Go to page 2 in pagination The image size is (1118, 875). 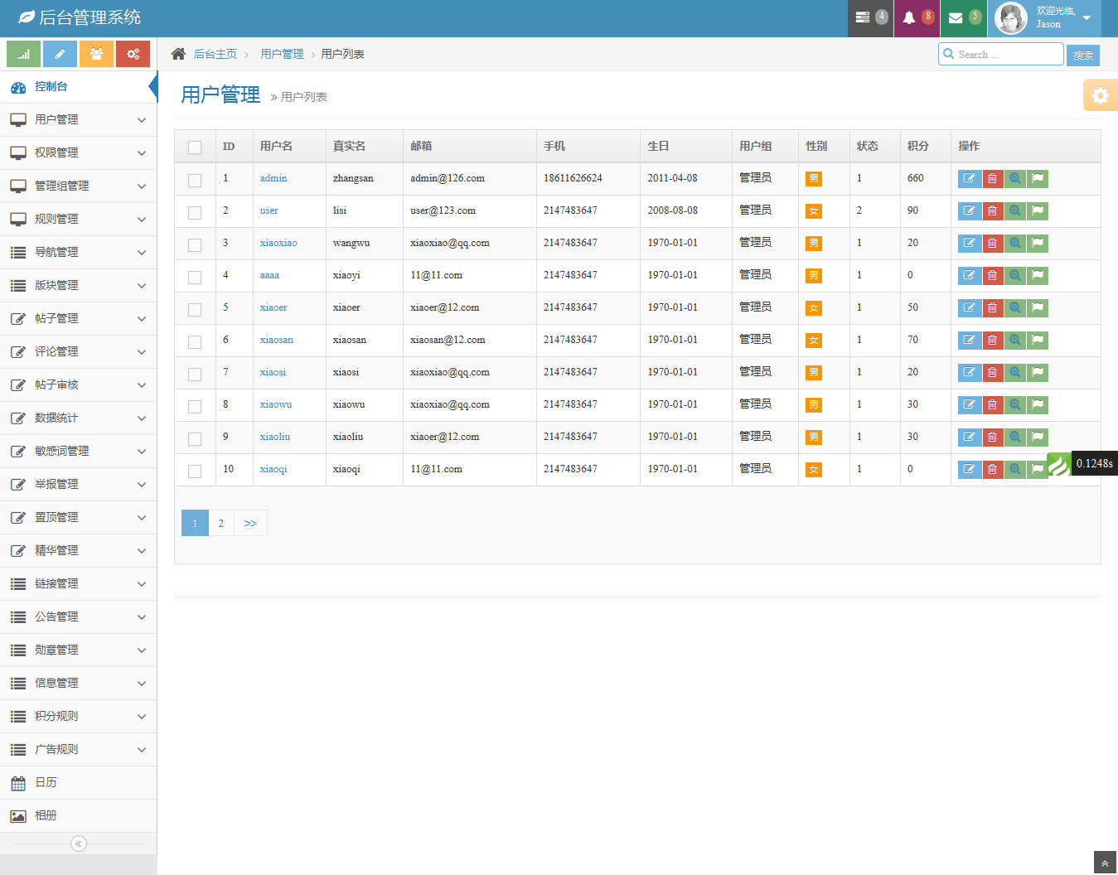point(221,524)
